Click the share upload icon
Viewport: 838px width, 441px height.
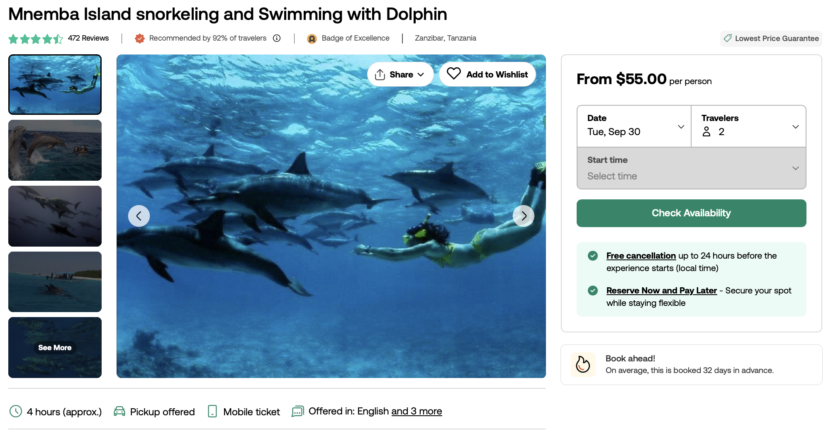[x=380, y=75]
